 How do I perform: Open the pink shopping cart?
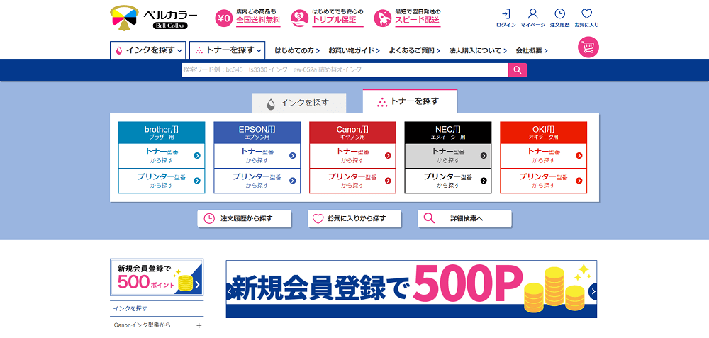coord(588,47)
